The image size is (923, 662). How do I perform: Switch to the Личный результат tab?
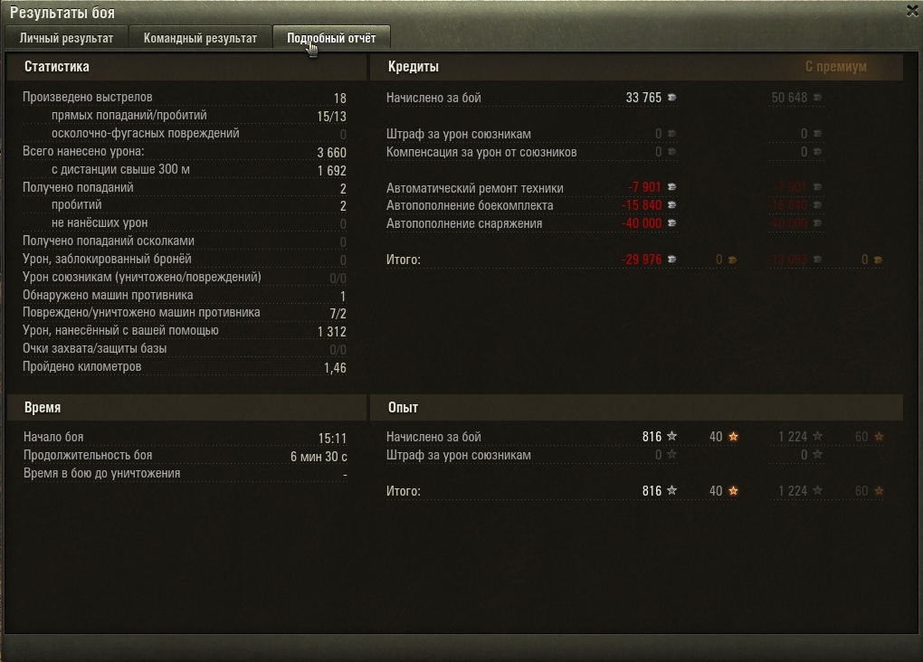[x=67, y=38]
